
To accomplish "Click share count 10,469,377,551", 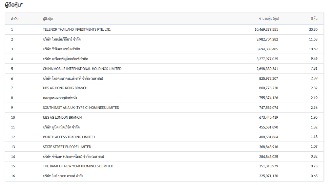I will pos(266,29).
